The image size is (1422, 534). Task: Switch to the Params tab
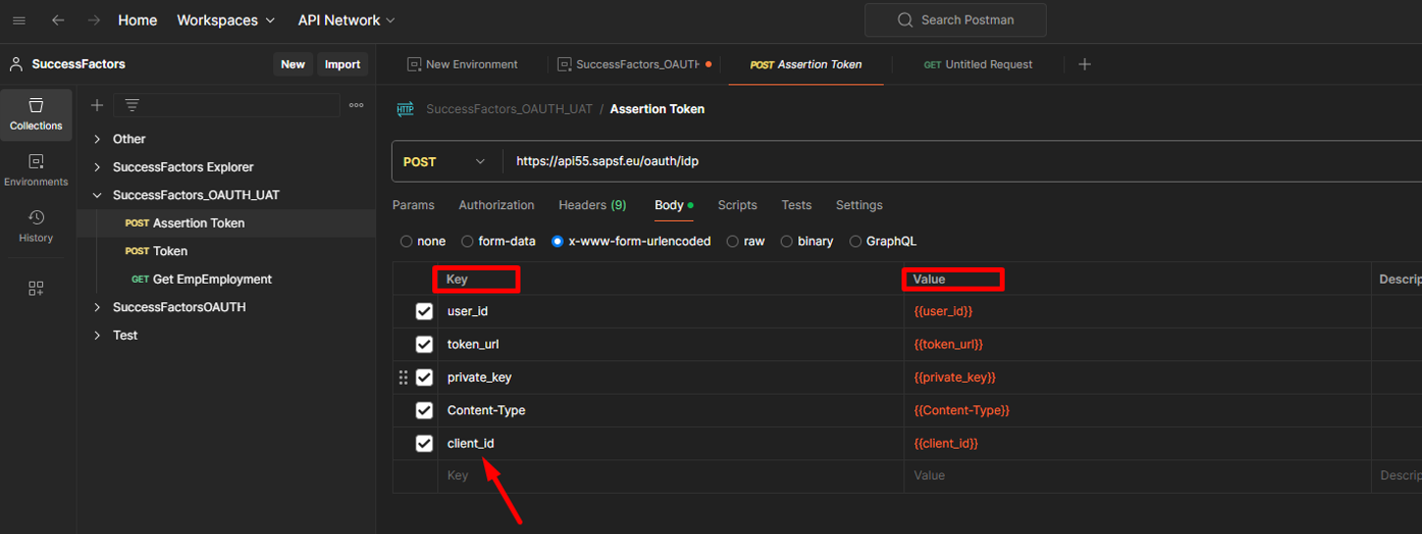coord(413,205)
